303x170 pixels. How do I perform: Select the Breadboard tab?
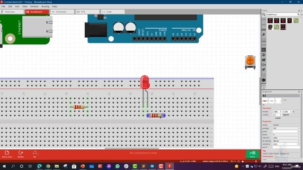[x=37, y=12]
